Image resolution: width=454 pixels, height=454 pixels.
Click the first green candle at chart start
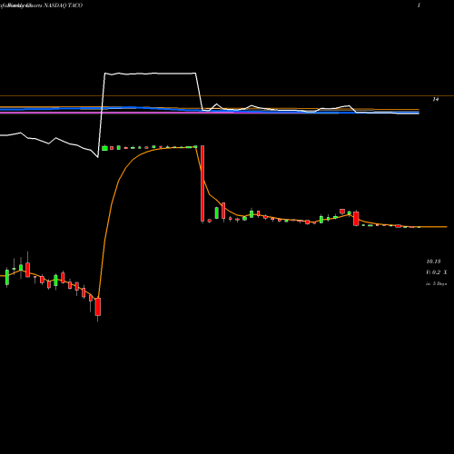7,277
